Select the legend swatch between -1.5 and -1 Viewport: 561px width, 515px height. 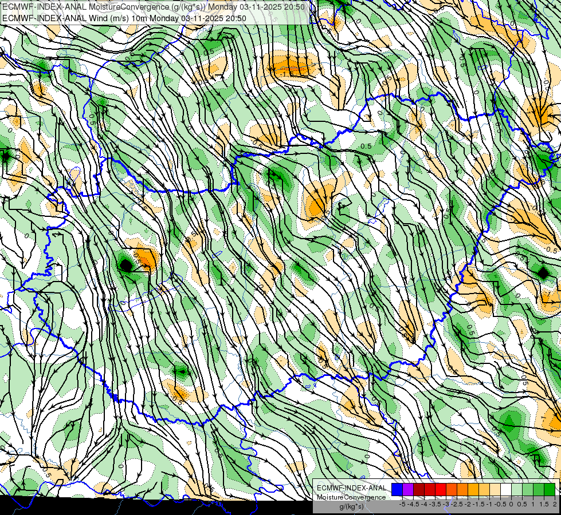(484, 489)
